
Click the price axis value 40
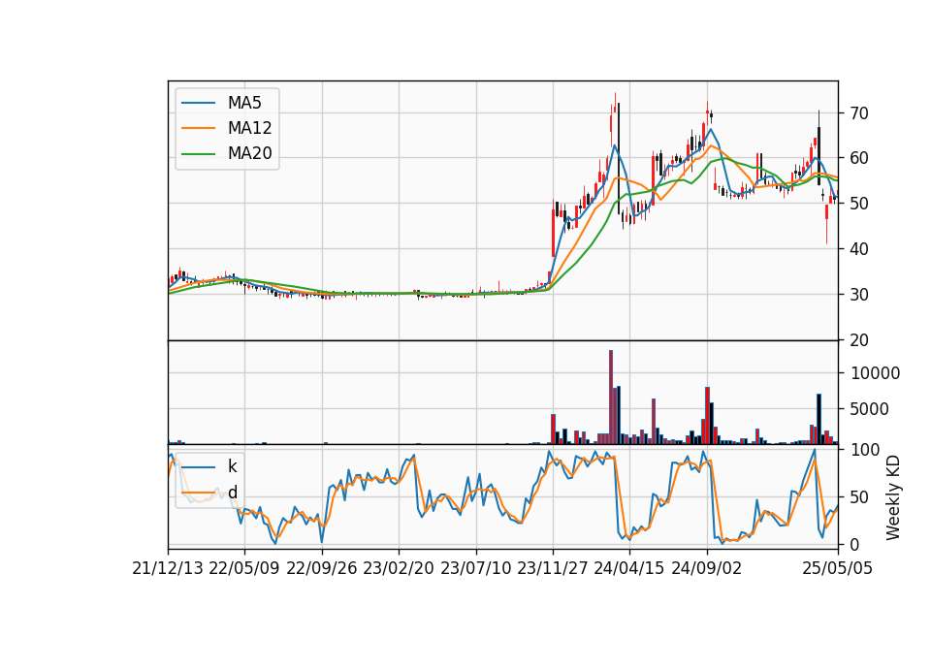(x=858, y=249)
